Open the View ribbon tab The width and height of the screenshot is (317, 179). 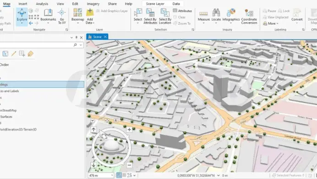pos(60,4)
